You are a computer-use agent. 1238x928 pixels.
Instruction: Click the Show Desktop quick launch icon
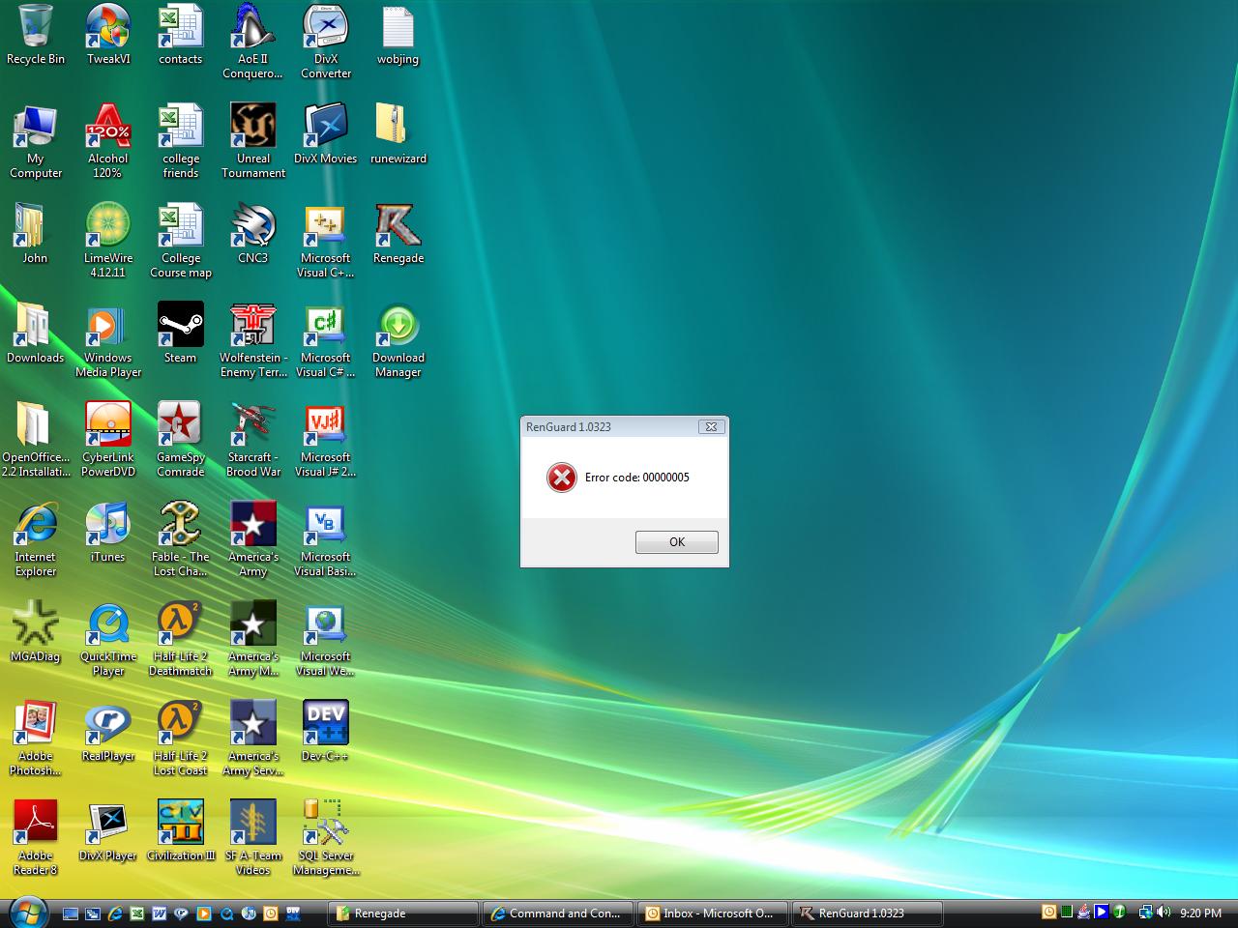point(71,913)
